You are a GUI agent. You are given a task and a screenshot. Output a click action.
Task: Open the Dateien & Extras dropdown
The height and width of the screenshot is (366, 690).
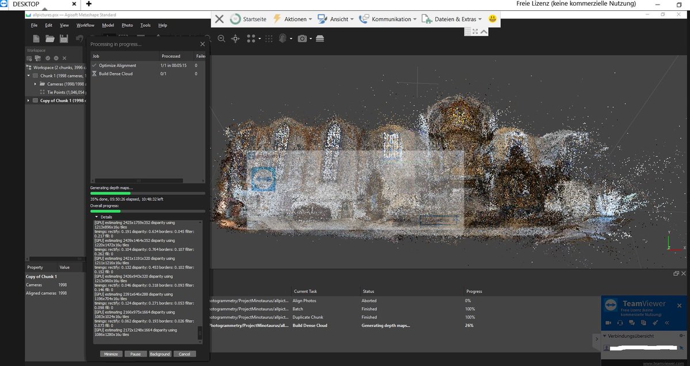(451, 19)
